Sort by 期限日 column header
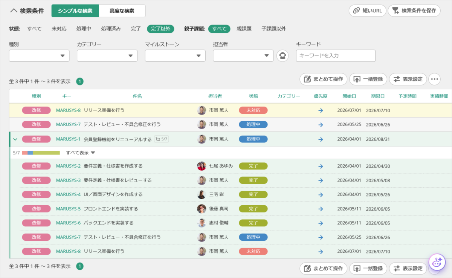Screen dimensions: 452x278 pos(378,96)
